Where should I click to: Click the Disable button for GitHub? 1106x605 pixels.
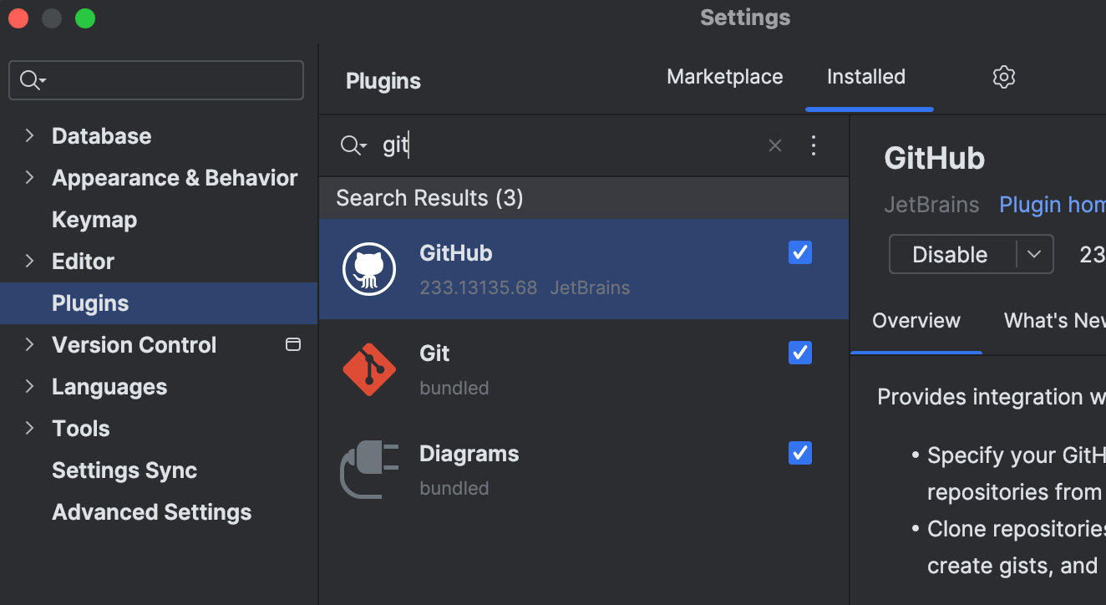point(950,254)
